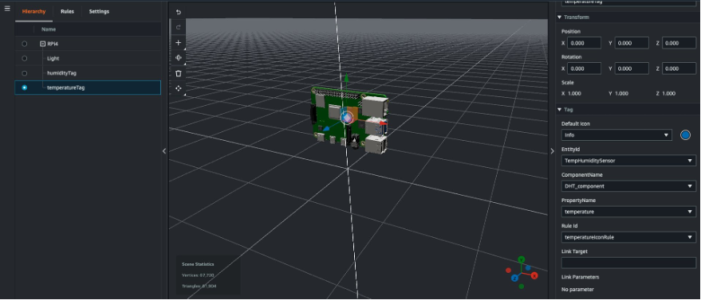Click the No parameter text
The width and height of the screenshot is (701, 300).
[x=577, y=290]
